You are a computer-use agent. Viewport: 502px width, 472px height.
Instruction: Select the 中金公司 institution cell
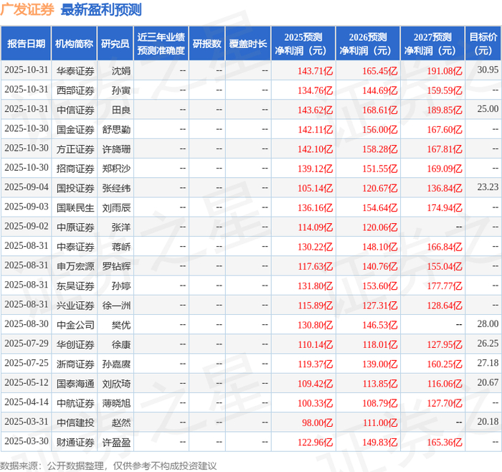75,325
